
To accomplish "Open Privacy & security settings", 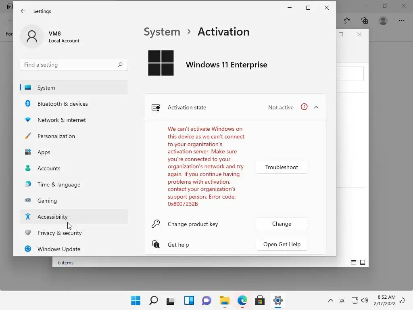I will 74,233.
